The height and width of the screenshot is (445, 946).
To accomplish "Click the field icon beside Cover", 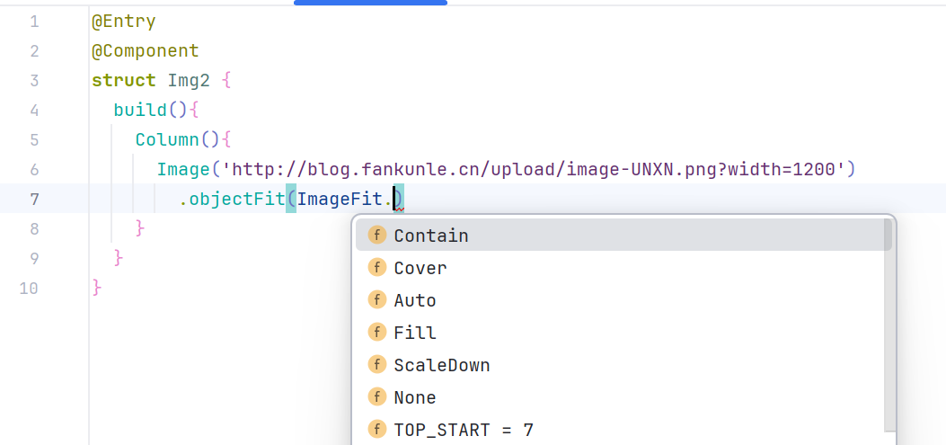I will tap(377, 268).
